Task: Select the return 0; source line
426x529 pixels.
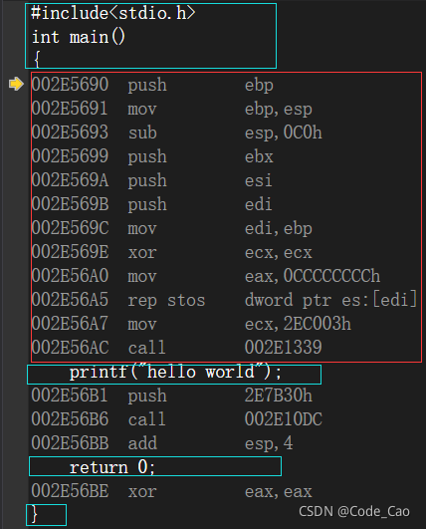Action: 111,467
